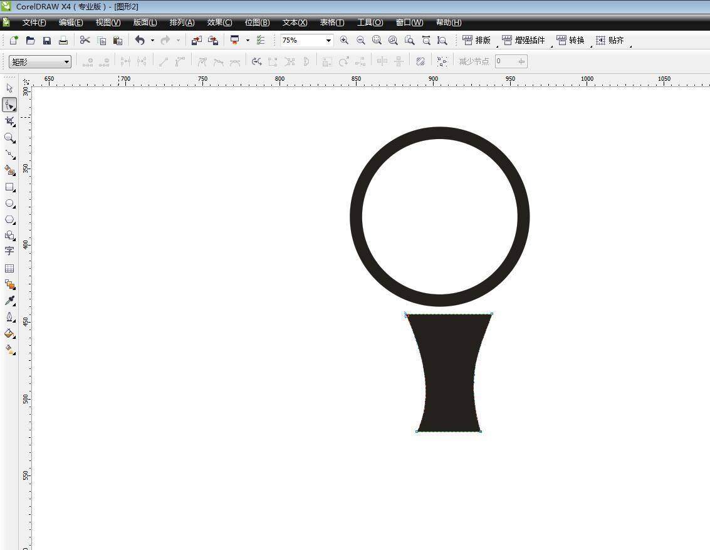Select the Crop tool in toolbox
Screen dimensions: 710x550
click(9, 121)
